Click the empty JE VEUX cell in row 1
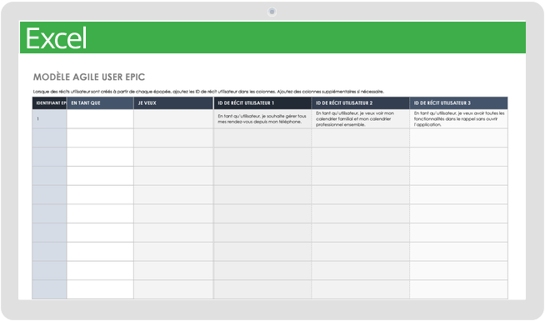Screen dimensions: 545x321 [173, 119]
